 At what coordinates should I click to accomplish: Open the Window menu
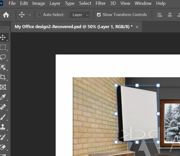143,3
